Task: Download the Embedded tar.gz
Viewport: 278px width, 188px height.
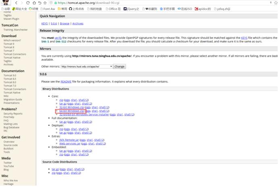Action: 63,151
